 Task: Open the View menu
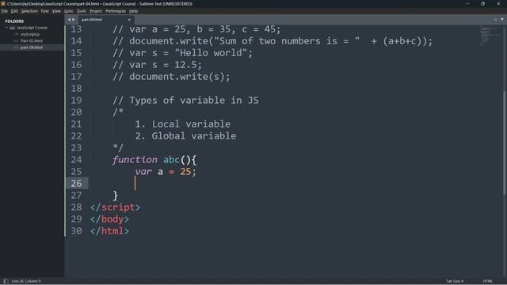click(x=56, y=11)
